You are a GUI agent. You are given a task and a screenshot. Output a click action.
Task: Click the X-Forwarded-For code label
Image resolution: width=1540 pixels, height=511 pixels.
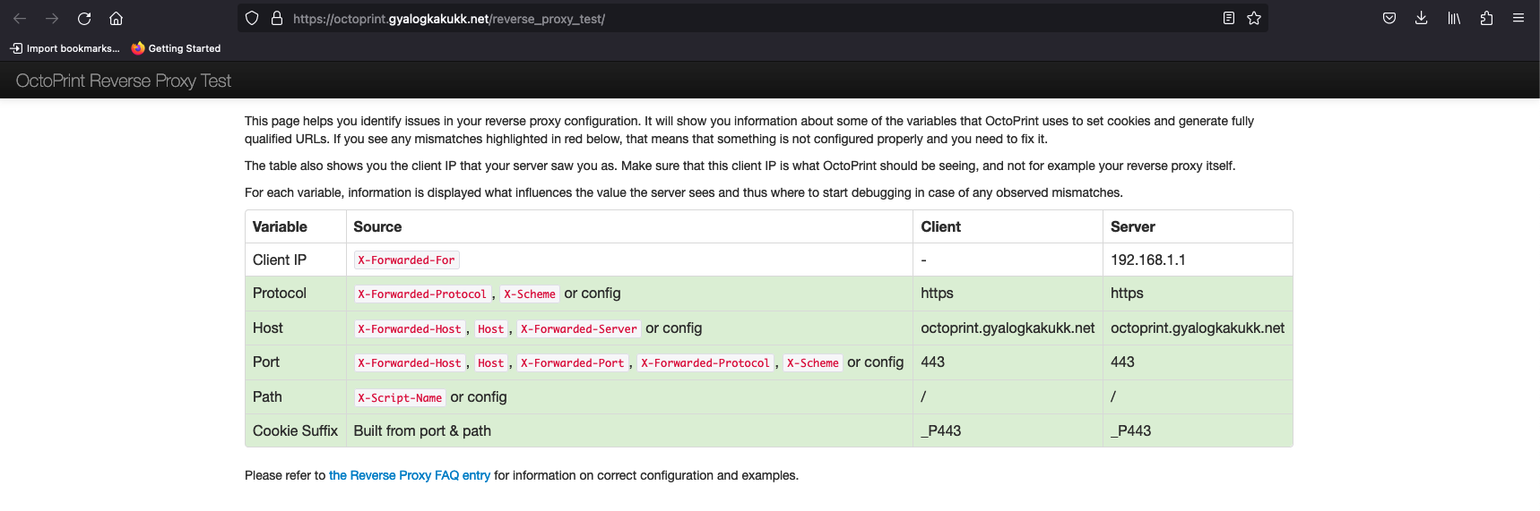[406, 260]
